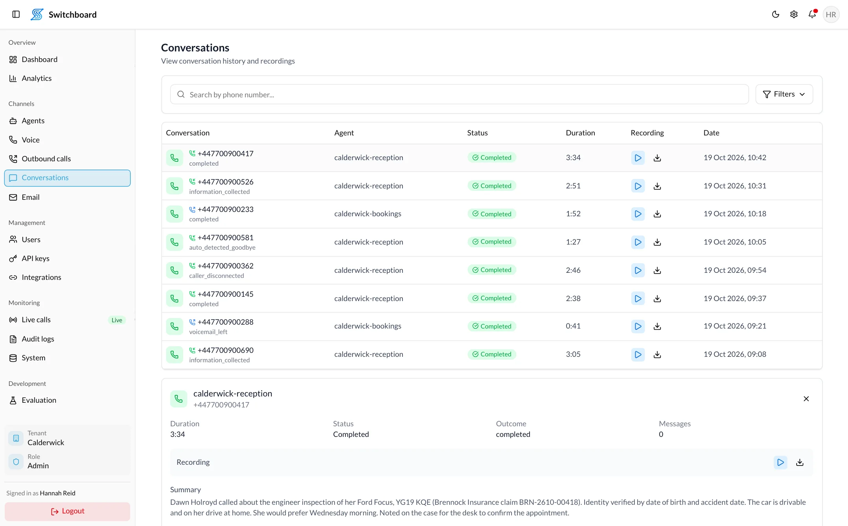The image size is (848, 526).
Task: Open System page
Action: [x=67, y=358]
